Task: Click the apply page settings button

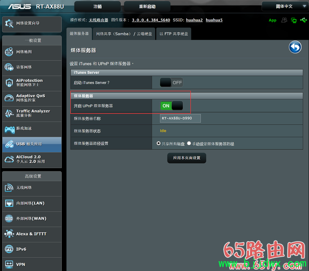Action: point(187,158)
